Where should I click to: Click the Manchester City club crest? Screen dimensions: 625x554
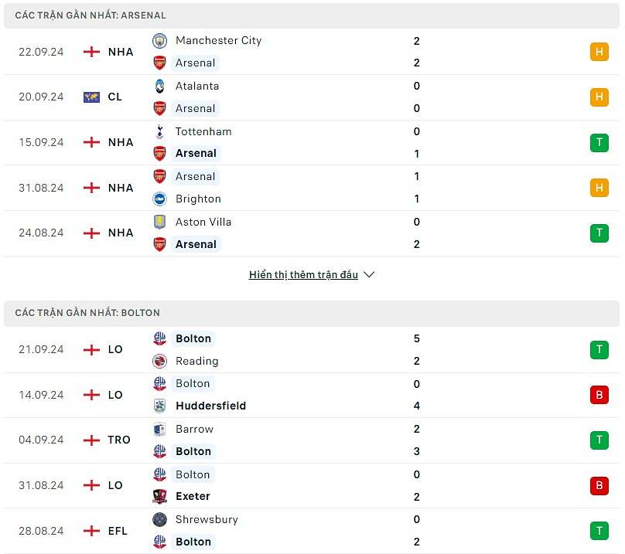pyautogui.click(x=159, y=40)
